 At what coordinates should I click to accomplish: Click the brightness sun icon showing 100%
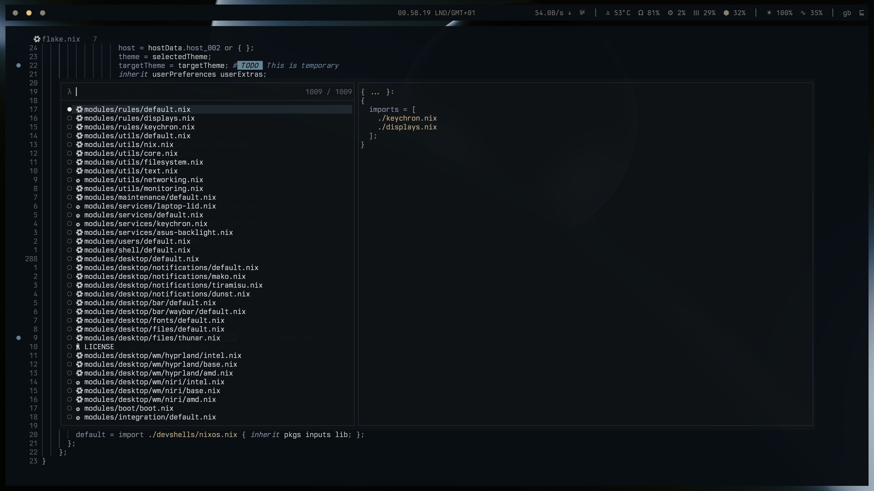point(769,13)
